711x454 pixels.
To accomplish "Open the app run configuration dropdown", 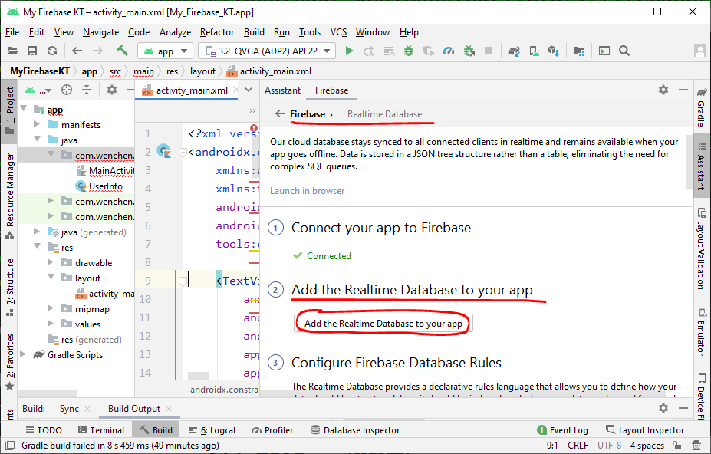I will [x=166, y=51].
